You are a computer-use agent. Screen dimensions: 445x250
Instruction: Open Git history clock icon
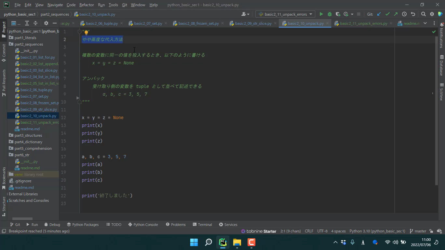(404, 14)
